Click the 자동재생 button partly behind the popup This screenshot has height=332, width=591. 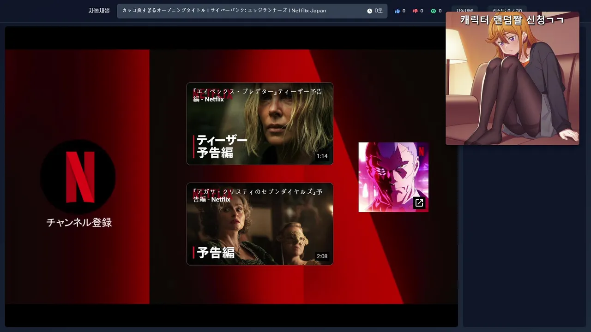coord(464,9)
